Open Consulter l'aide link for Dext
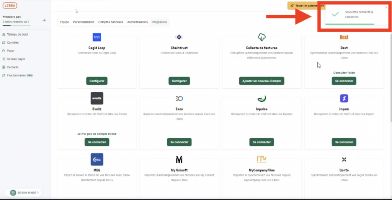The image size is (392, 200). click(x=344, y=73)
